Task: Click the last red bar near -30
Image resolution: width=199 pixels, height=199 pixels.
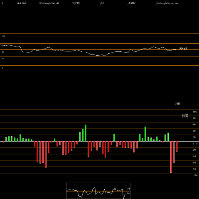Action: coord(177,146)
